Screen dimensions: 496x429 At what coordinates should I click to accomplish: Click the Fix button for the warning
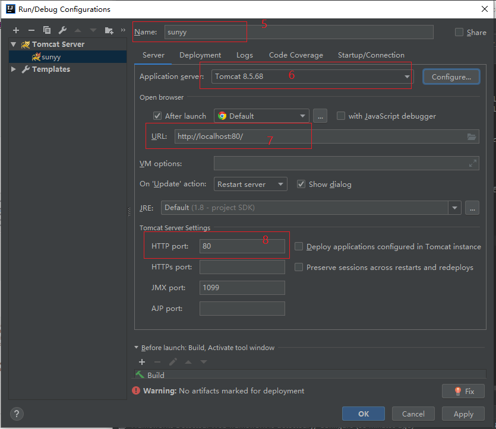click(x=463, y=391)
